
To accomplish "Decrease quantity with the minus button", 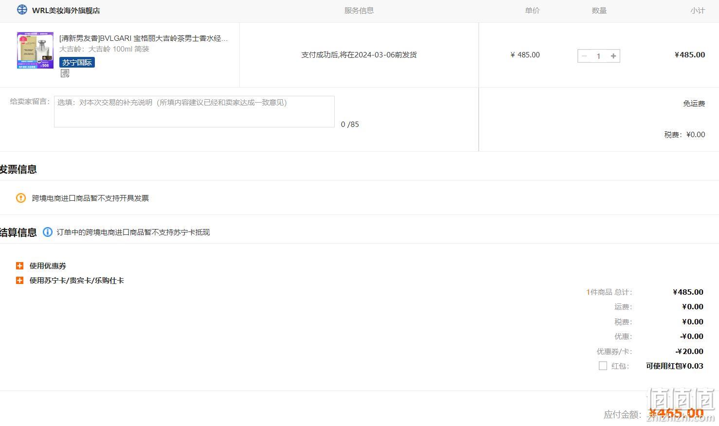I will tap(584, 56).
